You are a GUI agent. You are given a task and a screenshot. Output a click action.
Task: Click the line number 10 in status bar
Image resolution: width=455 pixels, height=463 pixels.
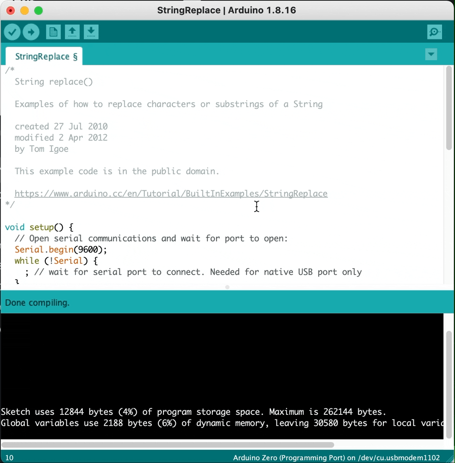[x=9, y=458]
